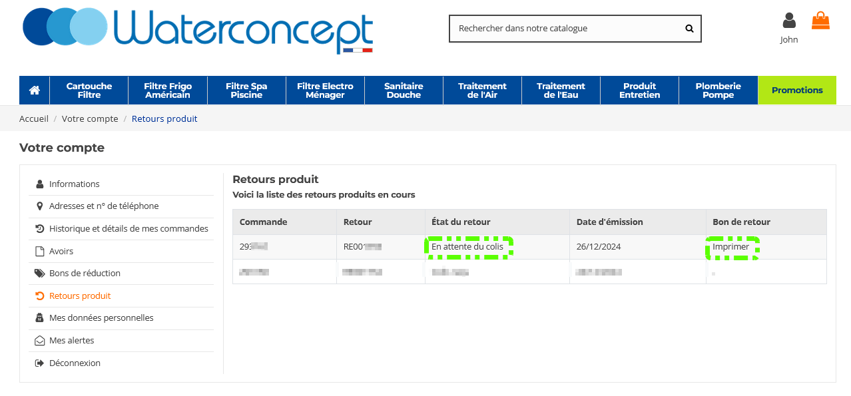Open Mes alertes page
The height and width of the screenshot is (396, 851).
click(71, 341)
